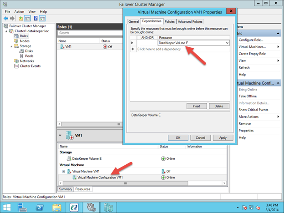
Task: Select Networks in the navigation tree
Action: 27,61
